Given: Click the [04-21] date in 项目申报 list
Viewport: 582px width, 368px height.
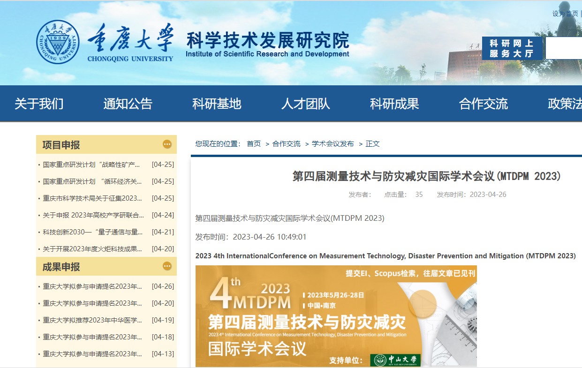Looking at the screenshot, I should point(163,232).
